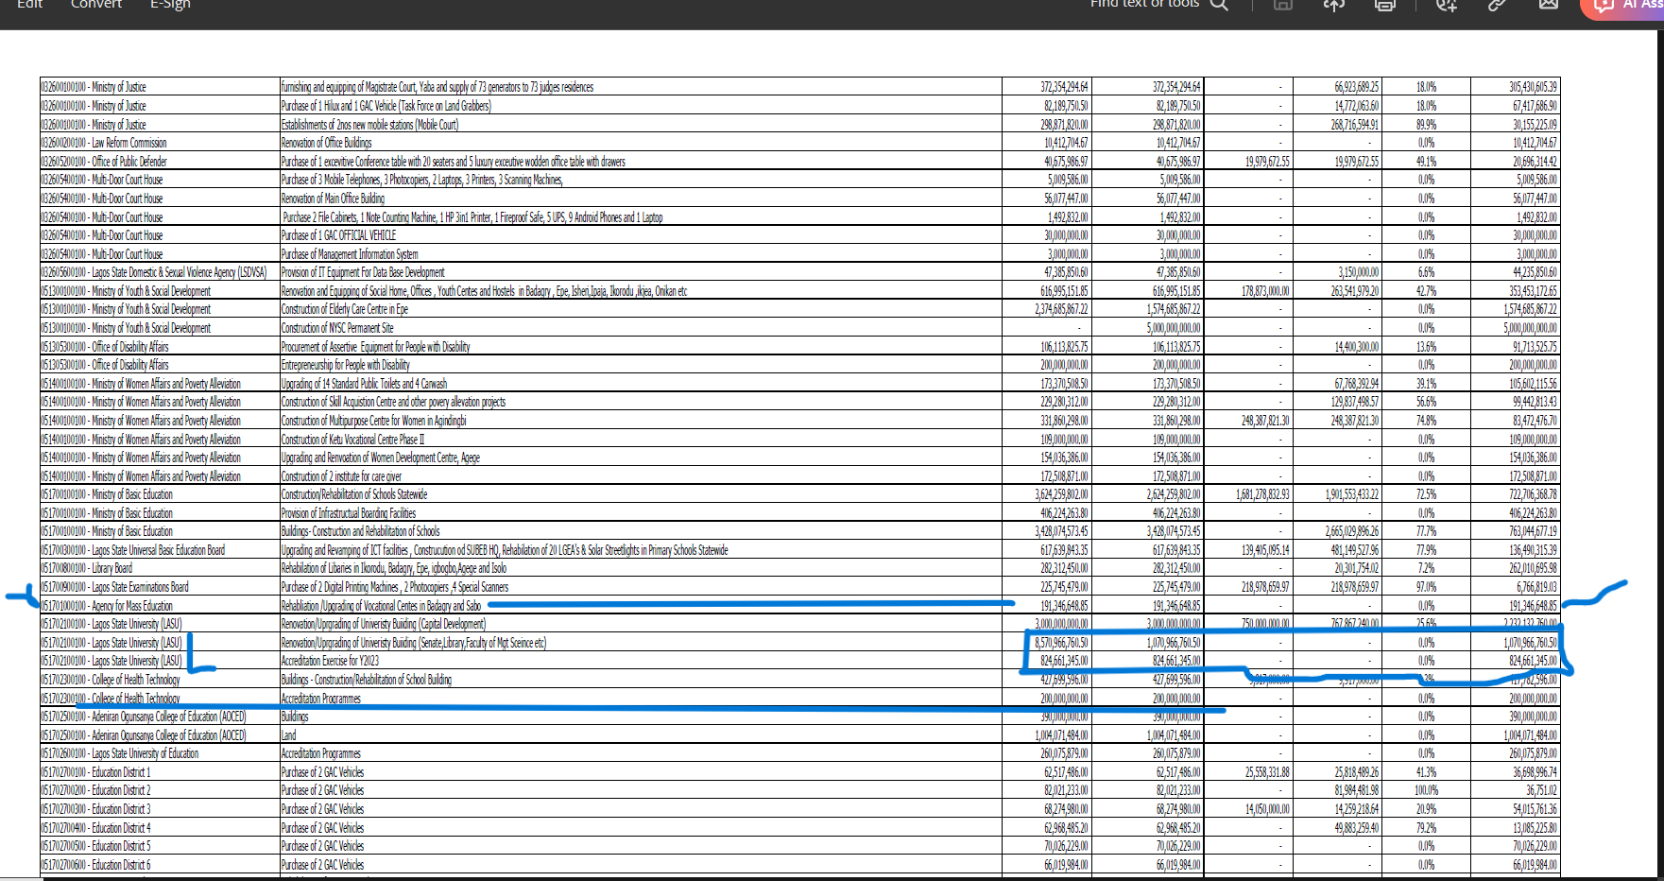Click 'Agency for Mass Education' row cell

(x=160, y=606)
